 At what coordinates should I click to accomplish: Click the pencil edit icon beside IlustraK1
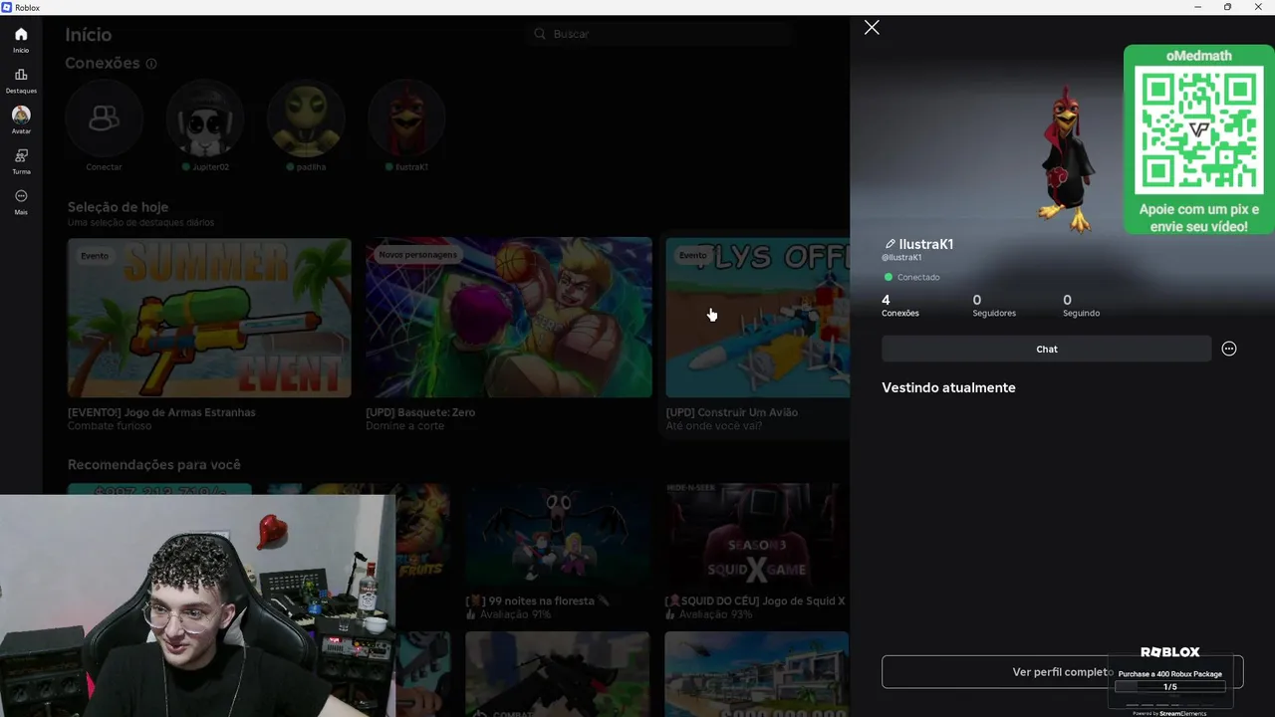tap(890, 244)
